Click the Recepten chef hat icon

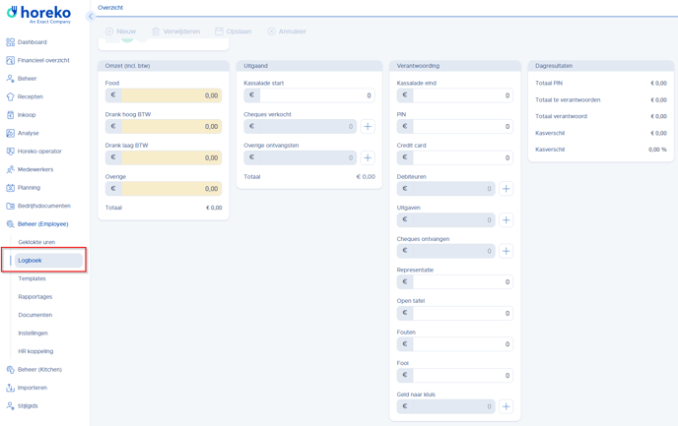tap(11, 96)
